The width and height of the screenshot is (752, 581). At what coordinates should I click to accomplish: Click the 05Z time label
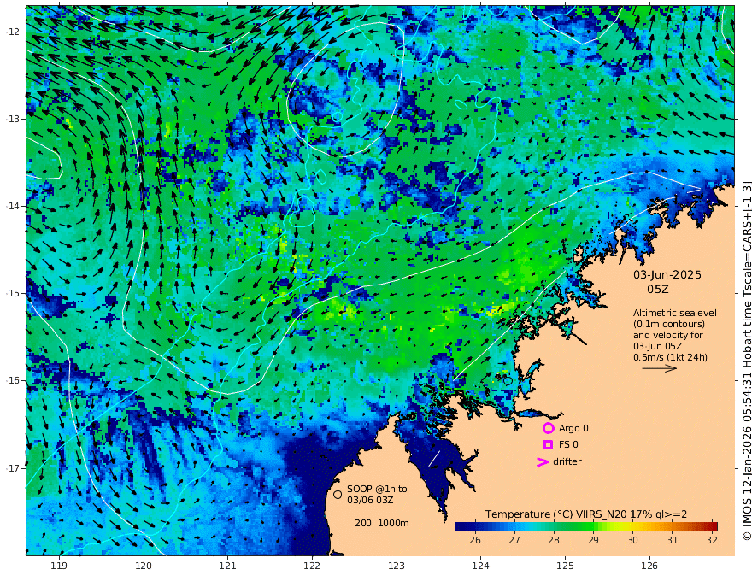pyautogui.click(x=657, y=289)
